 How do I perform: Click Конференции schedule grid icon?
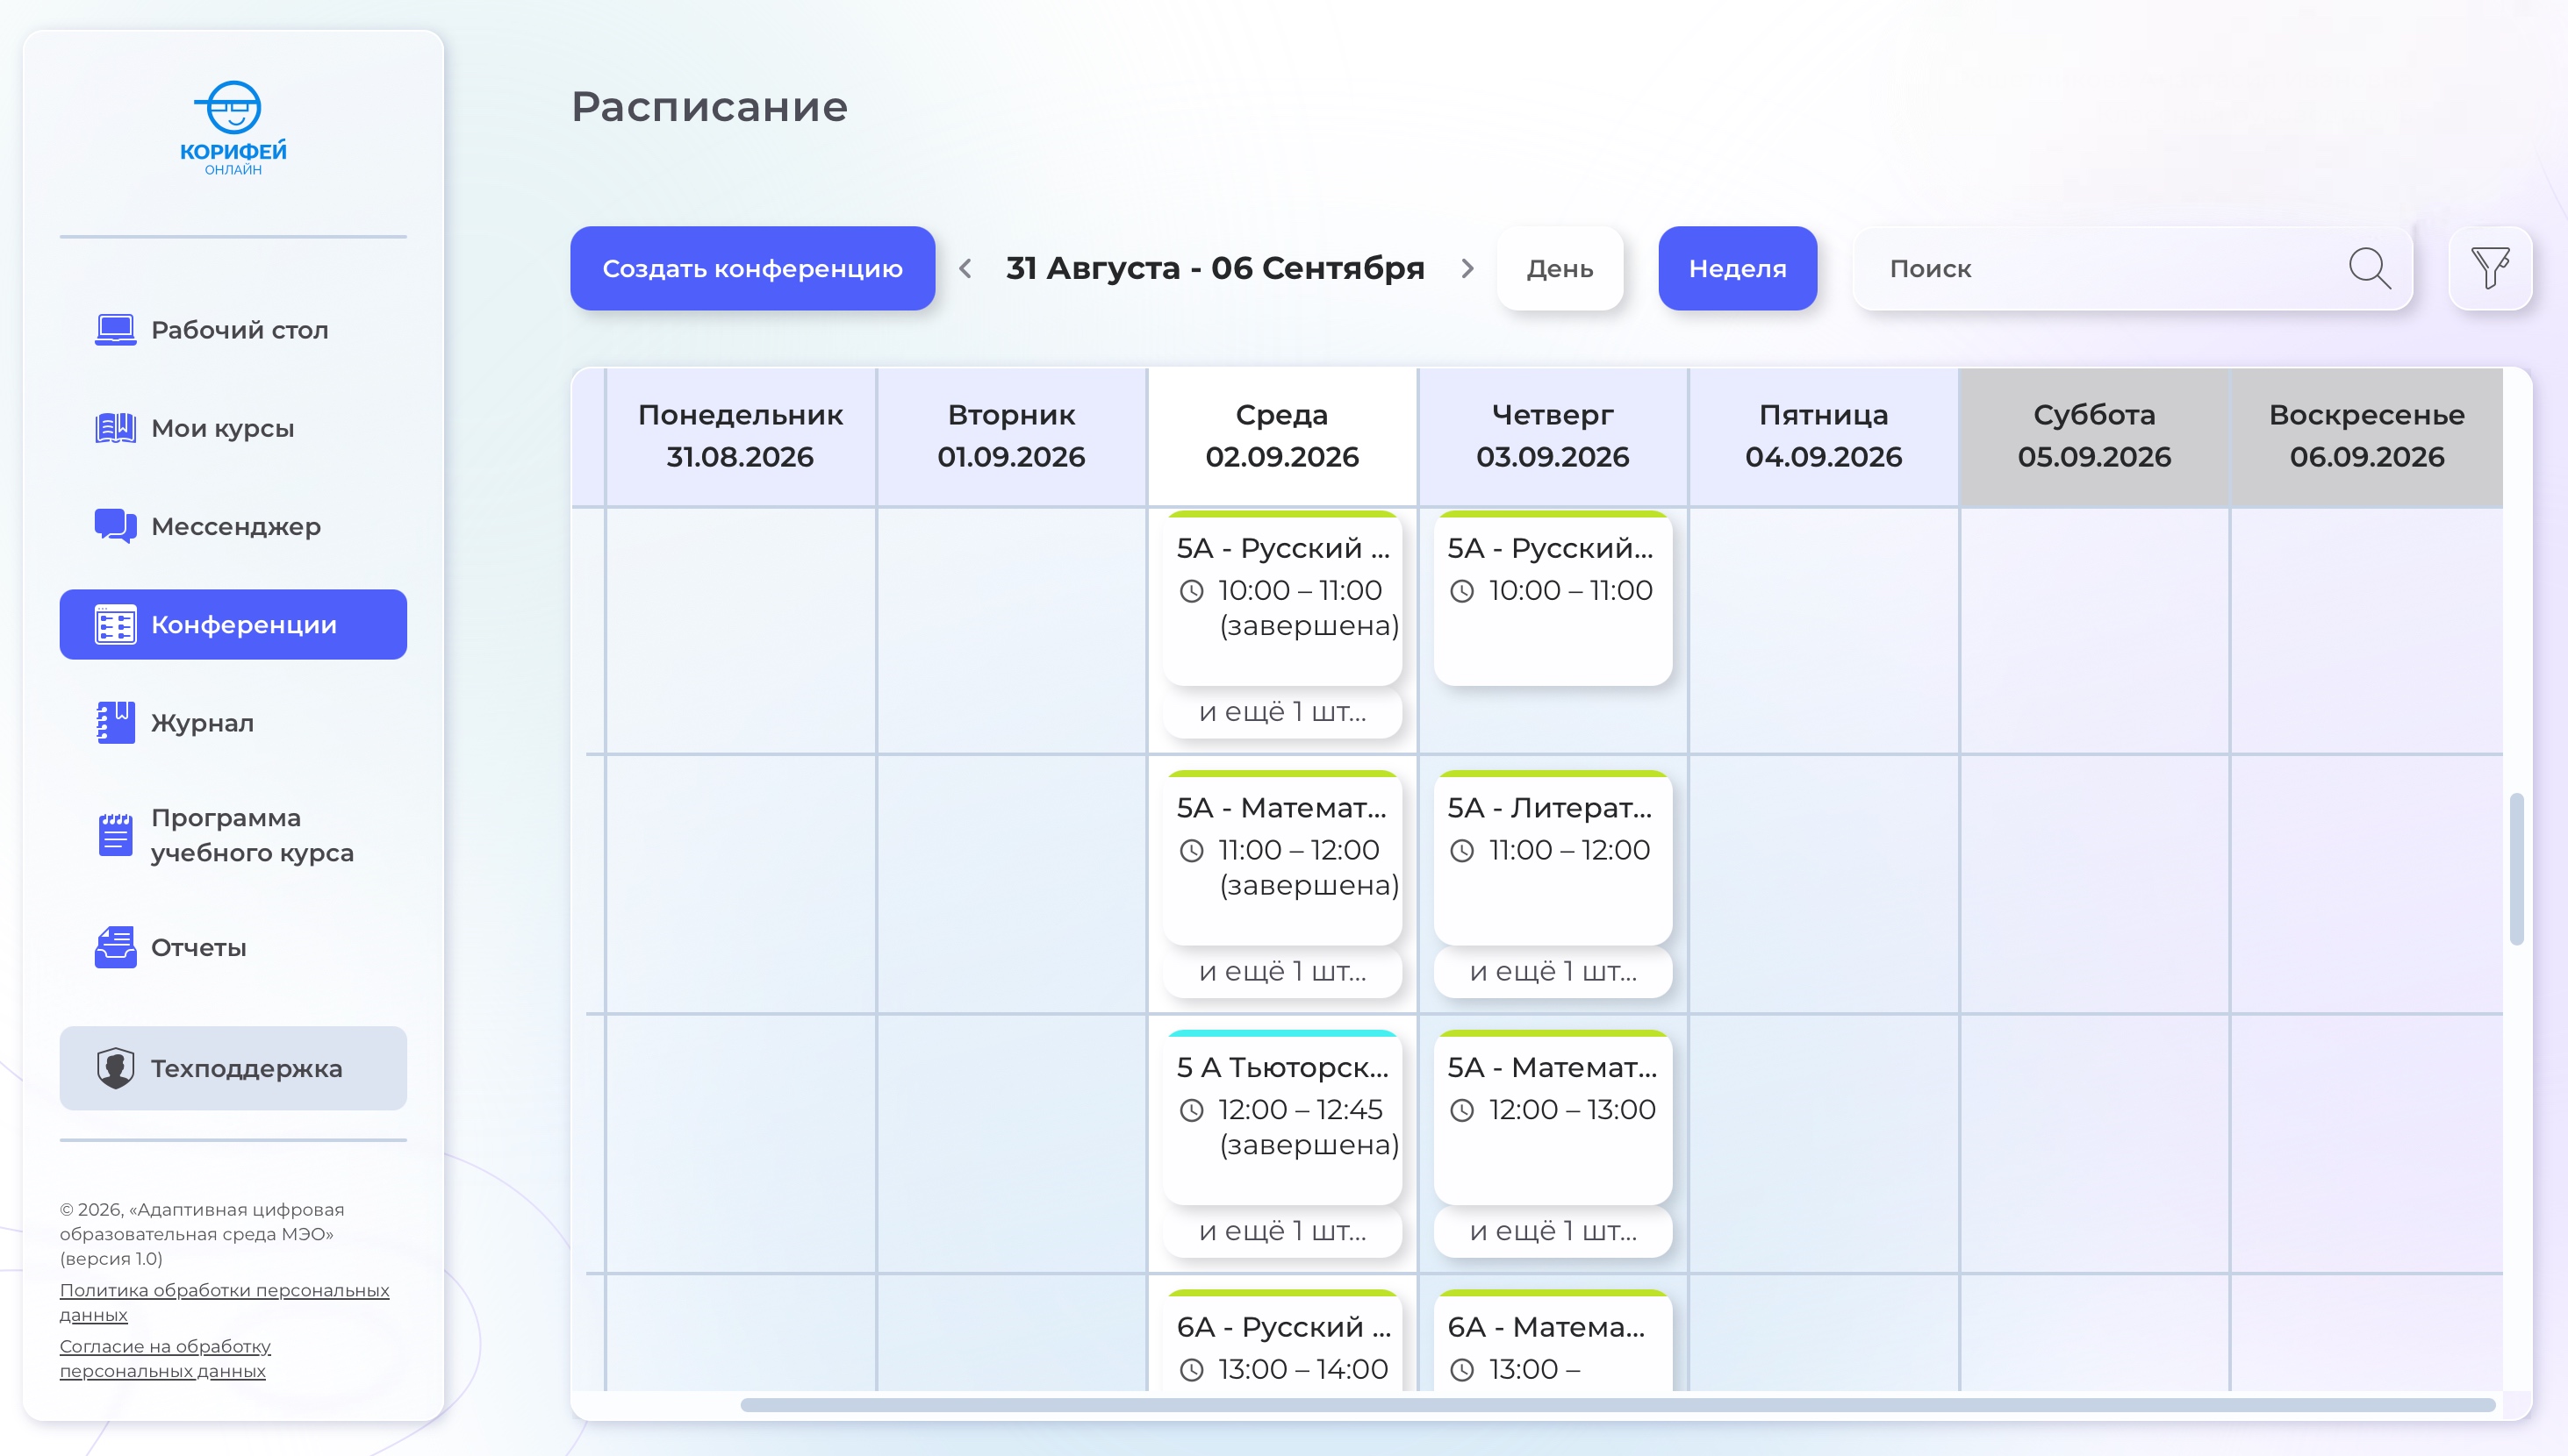tap(115, 625)
